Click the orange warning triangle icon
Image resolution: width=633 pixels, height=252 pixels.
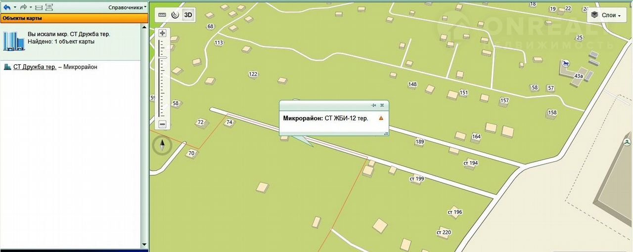pyautogui.click(x=381, y=118)
